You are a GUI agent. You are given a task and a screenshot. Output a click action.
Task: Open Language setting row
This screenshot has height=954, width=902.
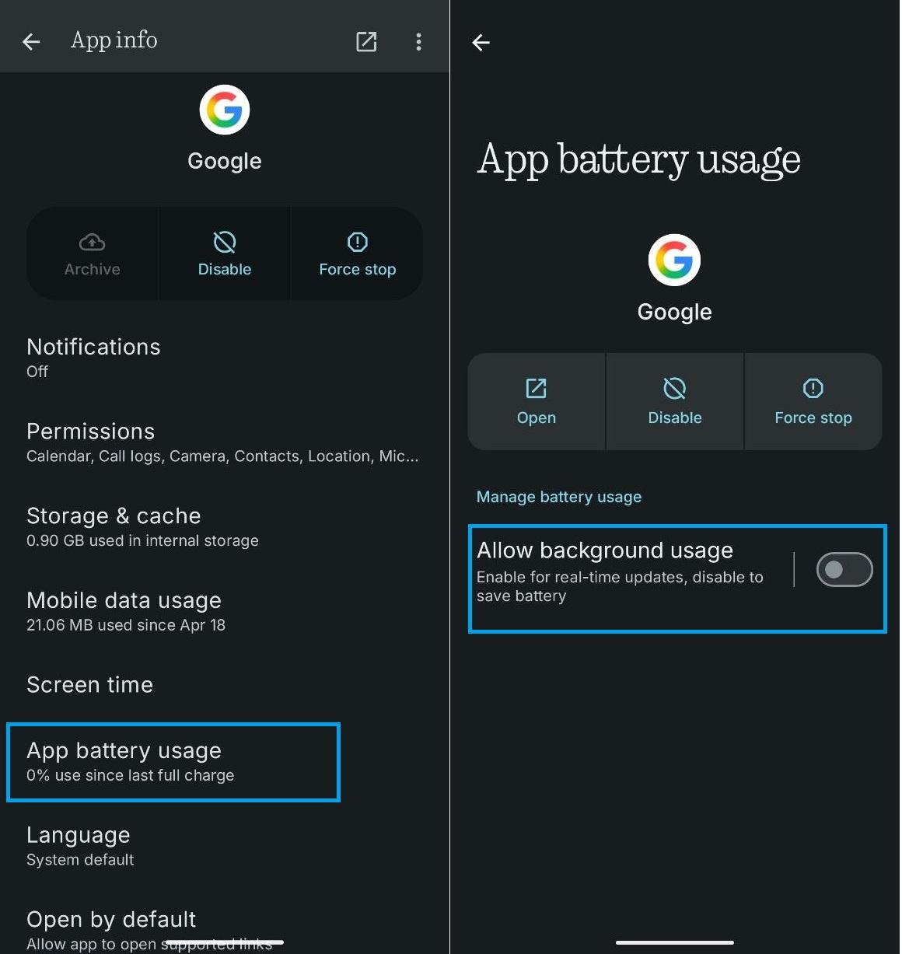click(x=225, y=846)
